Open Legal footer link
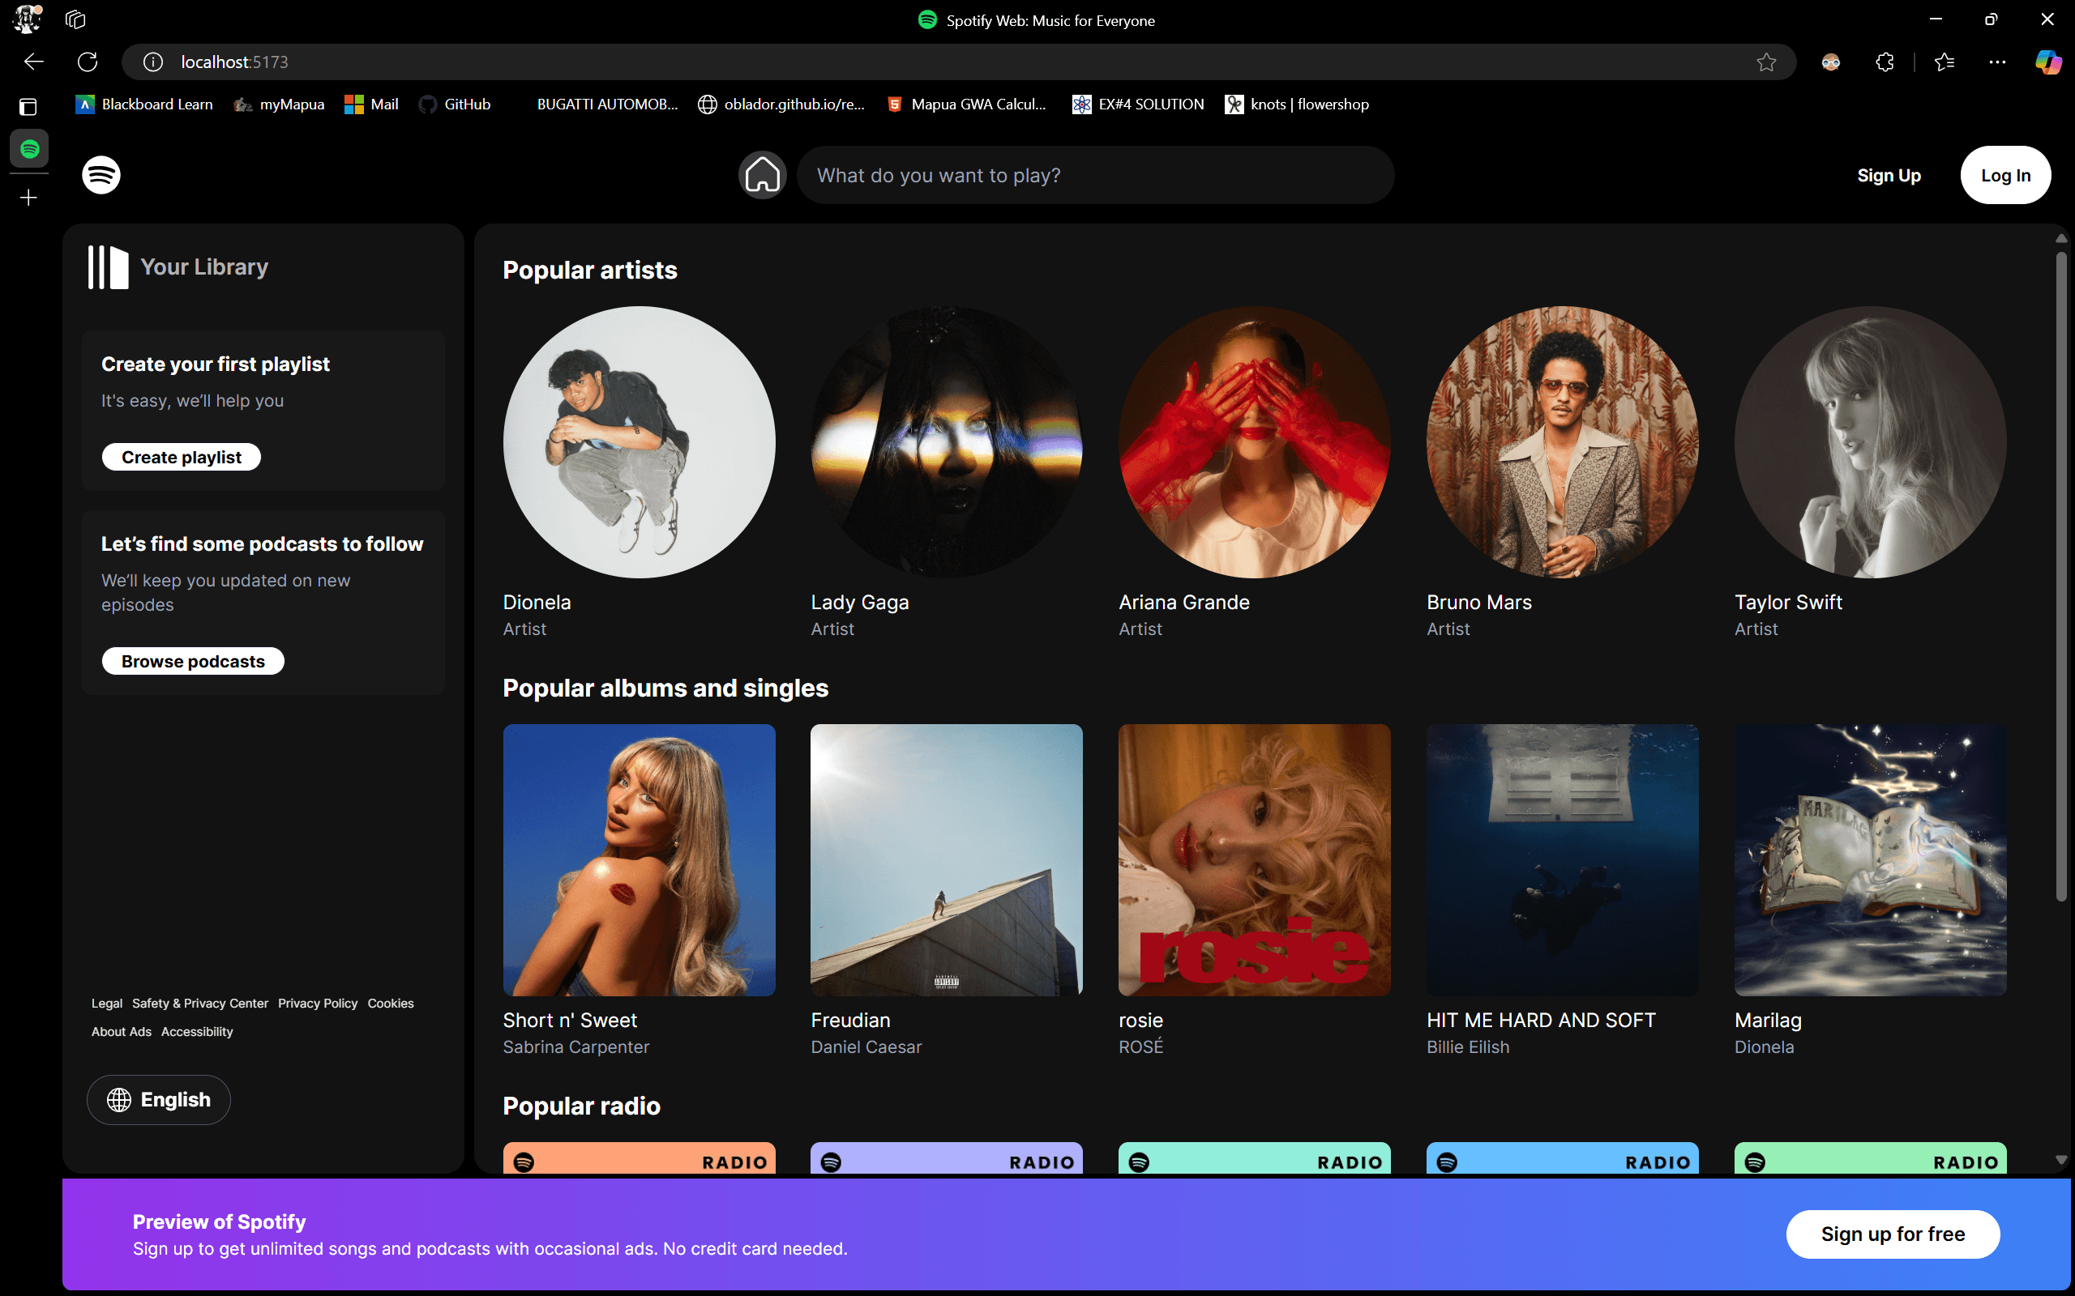This screenshot has width=2075, height=1296. point(107,1003)
